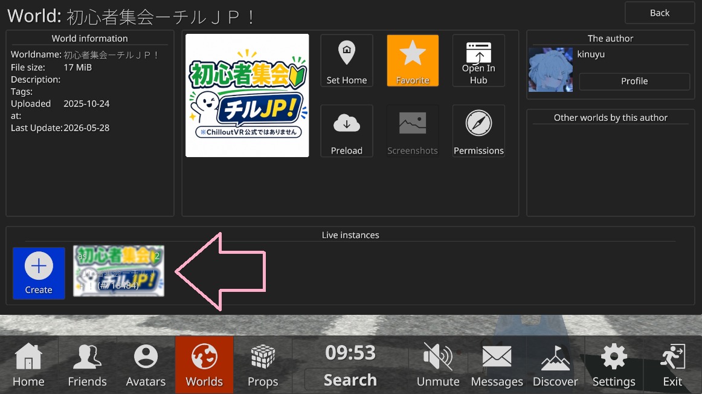Open kinuyu's Profile

(x=634, y=81)
